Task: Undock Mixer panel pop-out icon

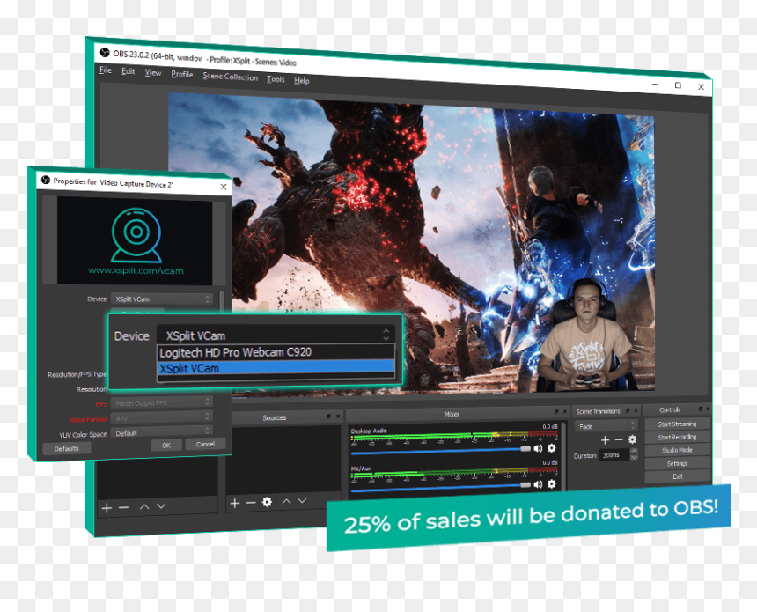Action: (556, 412)
